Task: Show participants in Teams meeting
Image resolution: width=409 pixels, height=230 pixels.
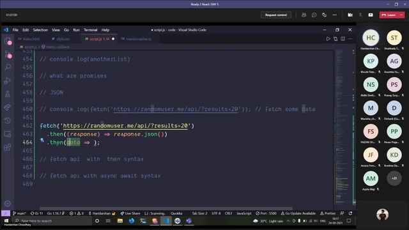Action: pos(304,15)
